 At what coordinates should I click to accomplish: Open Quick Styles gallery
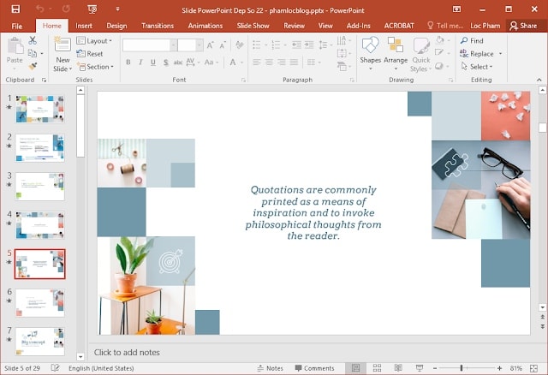tap(421, 55)
